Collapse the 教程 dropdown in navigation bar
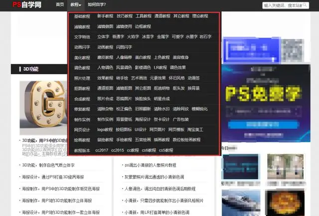This screenshot has height=216, width=319. [x=76, y=4]
